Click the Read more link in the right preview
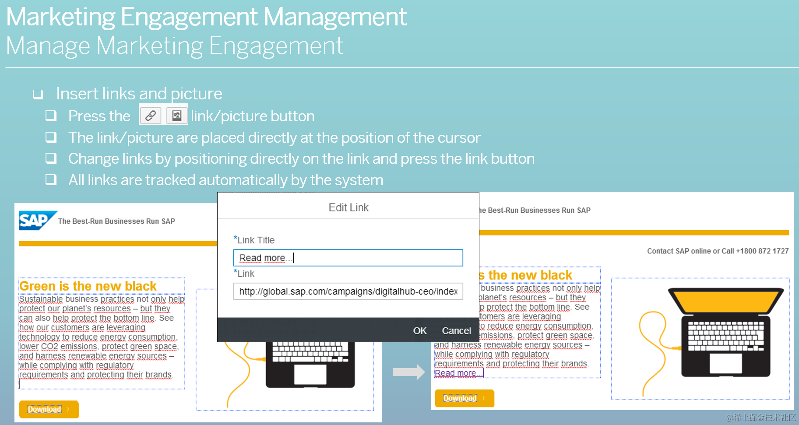Screen dimensions: 799x425 (457, 372)
